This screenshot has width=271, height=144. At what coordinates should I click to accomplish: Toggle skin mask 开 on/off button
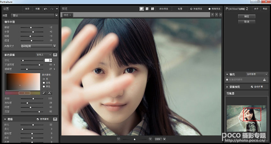(55, 55)
